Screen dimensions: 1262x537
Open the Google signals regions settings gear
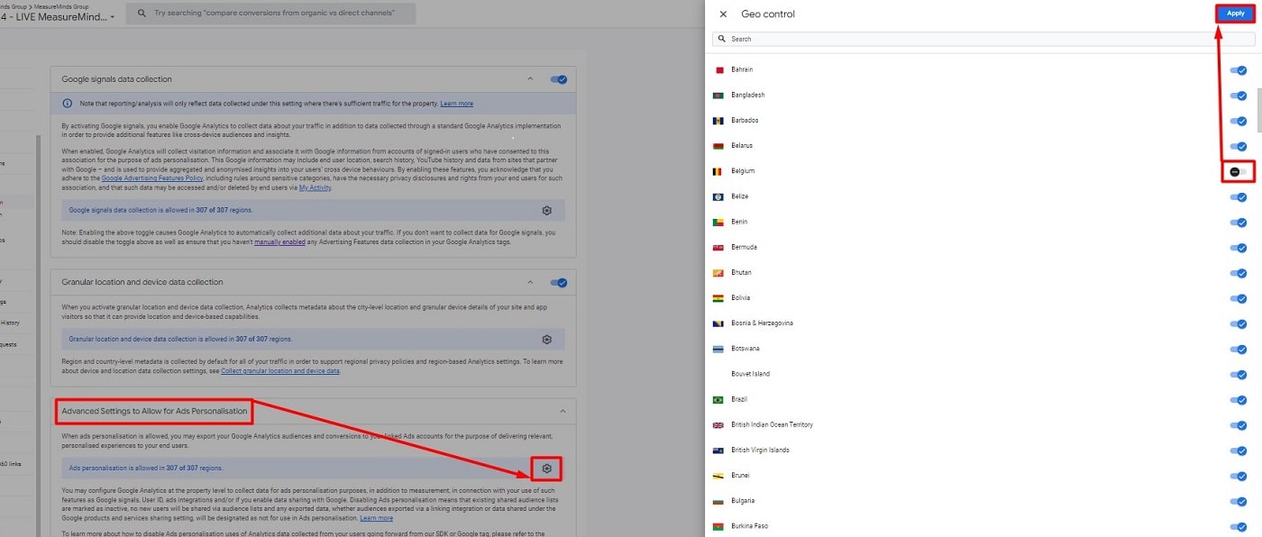pyautogui.click(x=545, y=208)
